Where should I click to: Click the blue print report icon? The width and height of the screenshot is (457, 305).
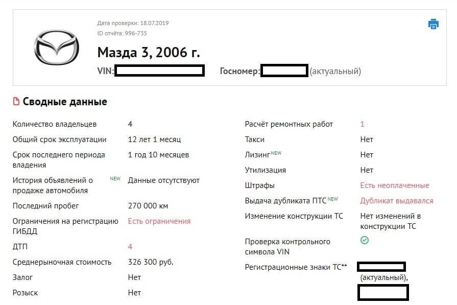pos(433,24)
